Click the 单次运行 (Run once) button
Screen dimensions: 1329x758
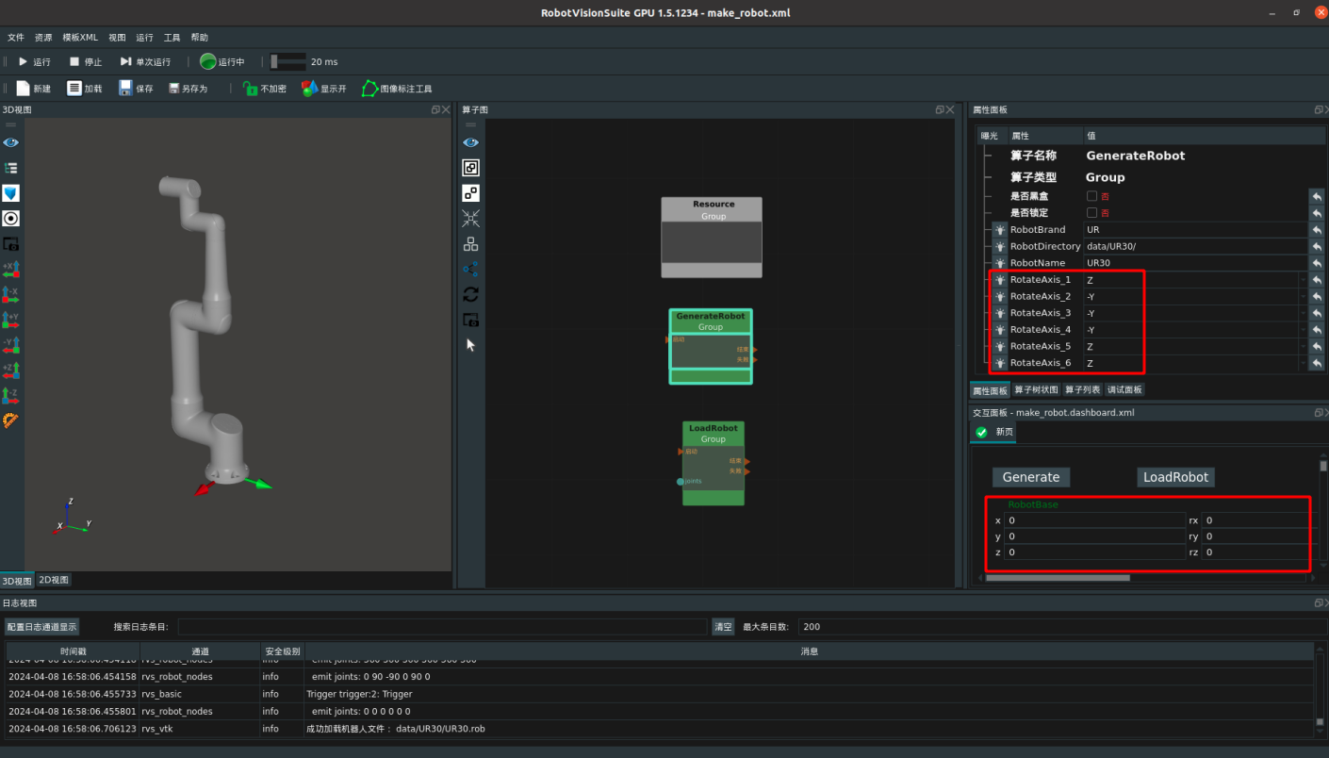tap(145, 62)
